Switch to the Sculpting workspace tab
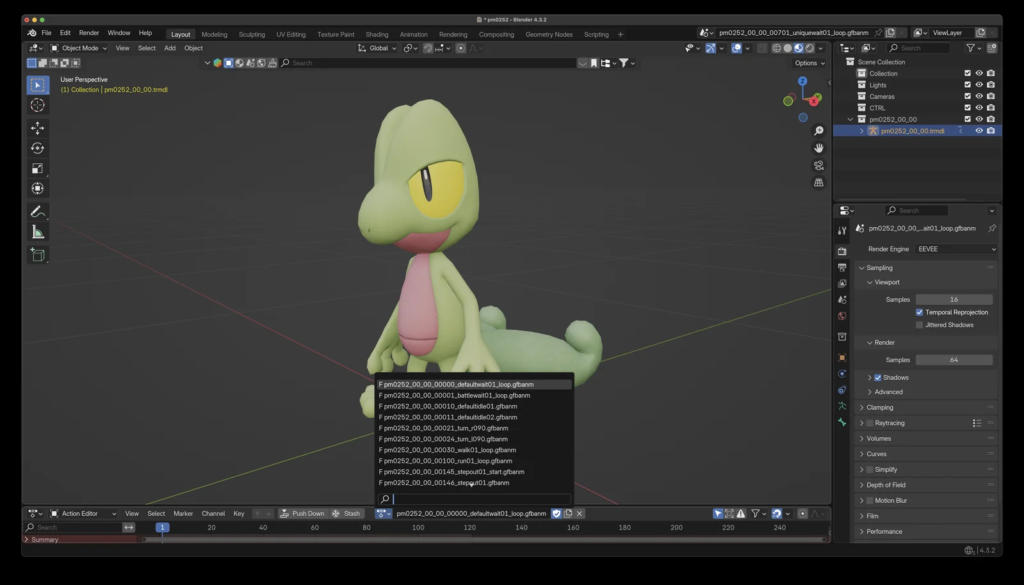The width and height of the screenshot is (1024, 585). click(x=252, y=35)
